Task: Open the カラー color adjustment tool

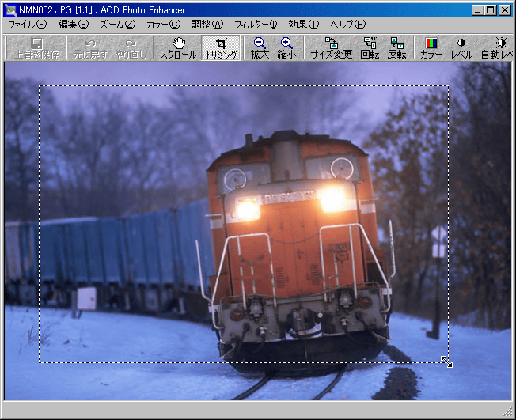Action: tap(431, 48)
